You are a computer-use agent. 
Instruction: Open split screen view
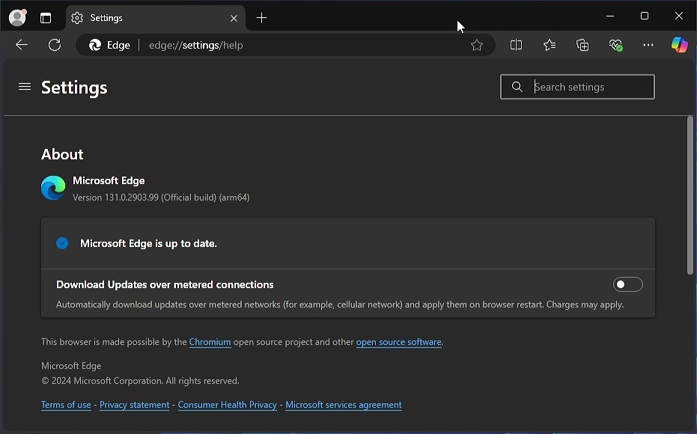pyautogui.click(x=516, y=45)
